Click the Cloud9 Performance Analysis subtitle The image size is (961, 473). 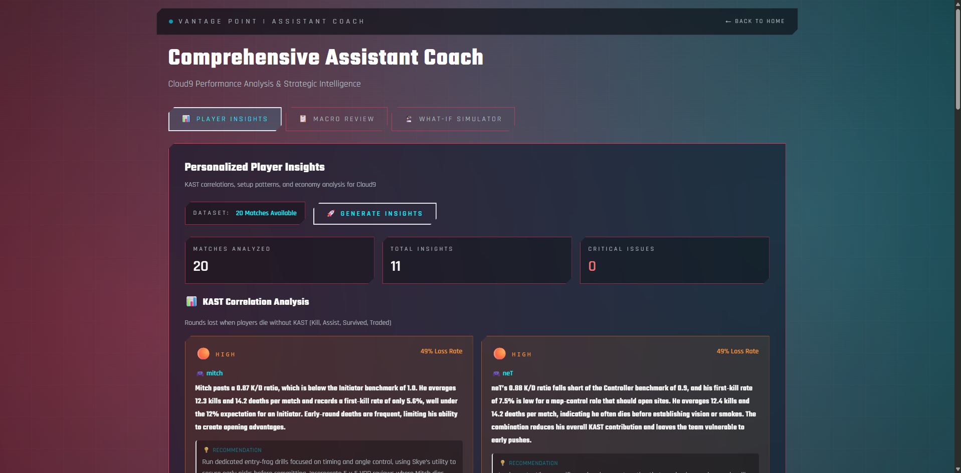(265, 84)
